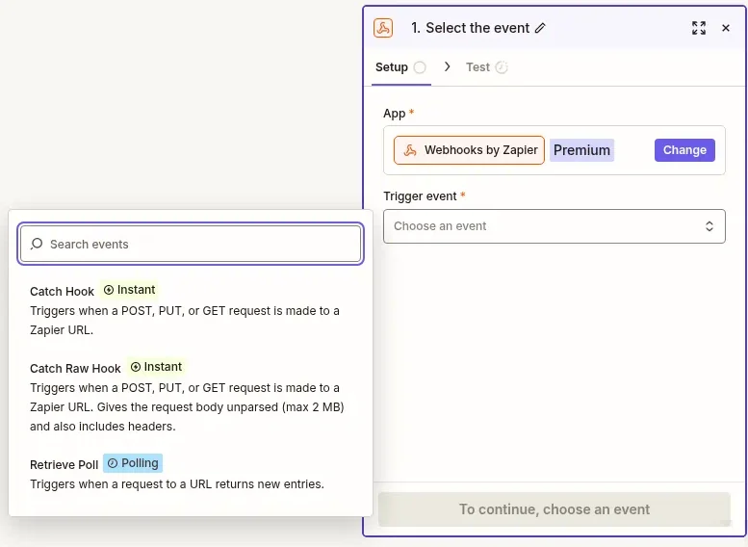Focus the Search events field
Screen dimensions: 748x547
click(191, 244)
